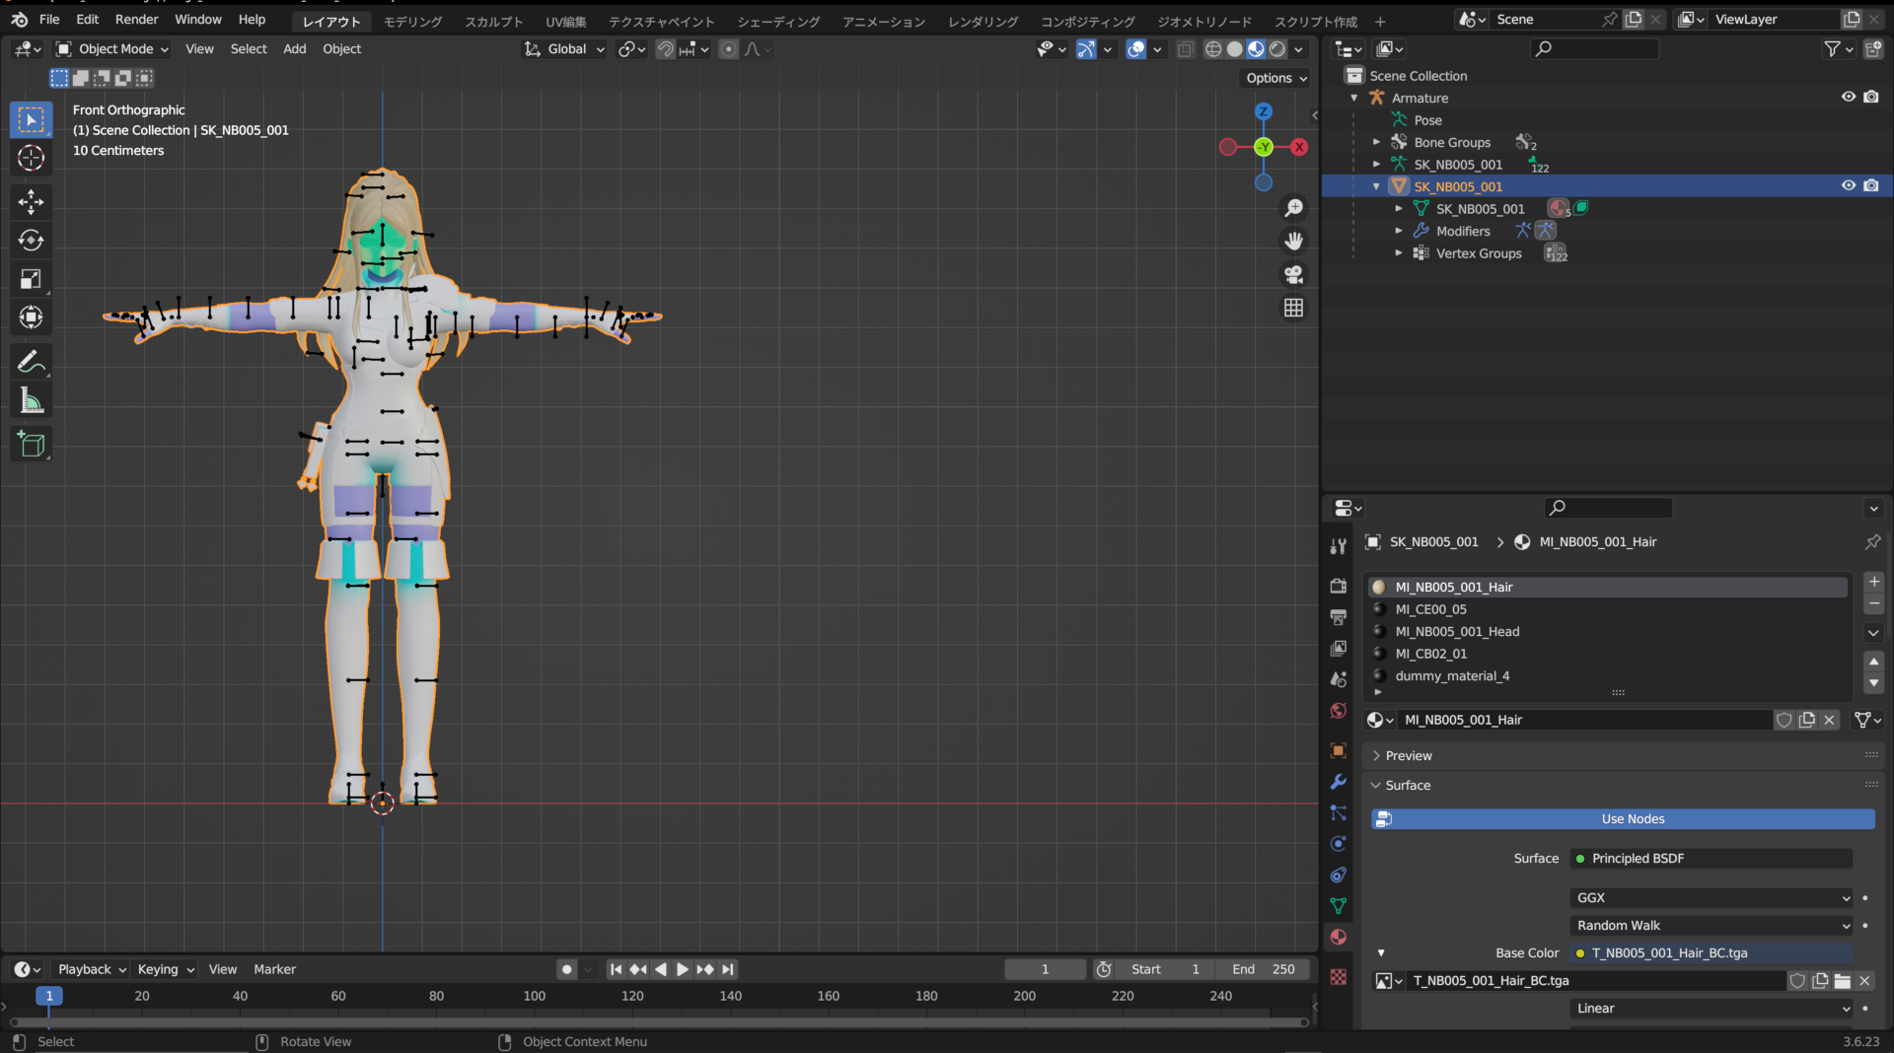Activate the Transform tool
Screen dimensions: 1894x1053
point(31,317)
